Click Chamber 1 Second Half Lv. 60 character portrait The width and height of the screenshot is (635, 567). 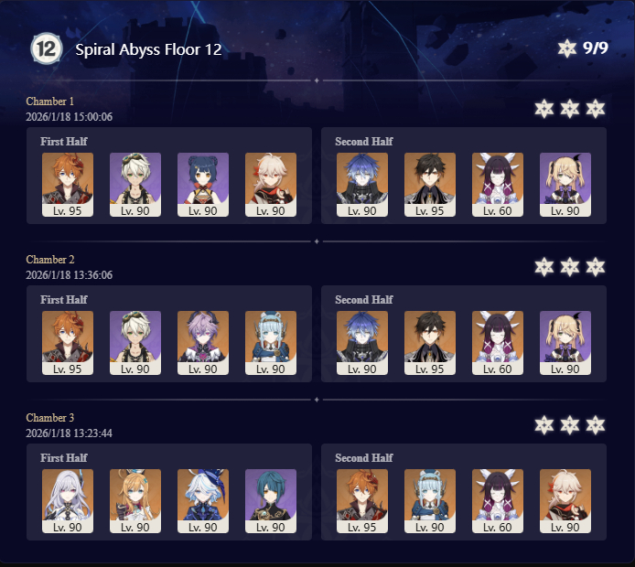coord(498,185)
